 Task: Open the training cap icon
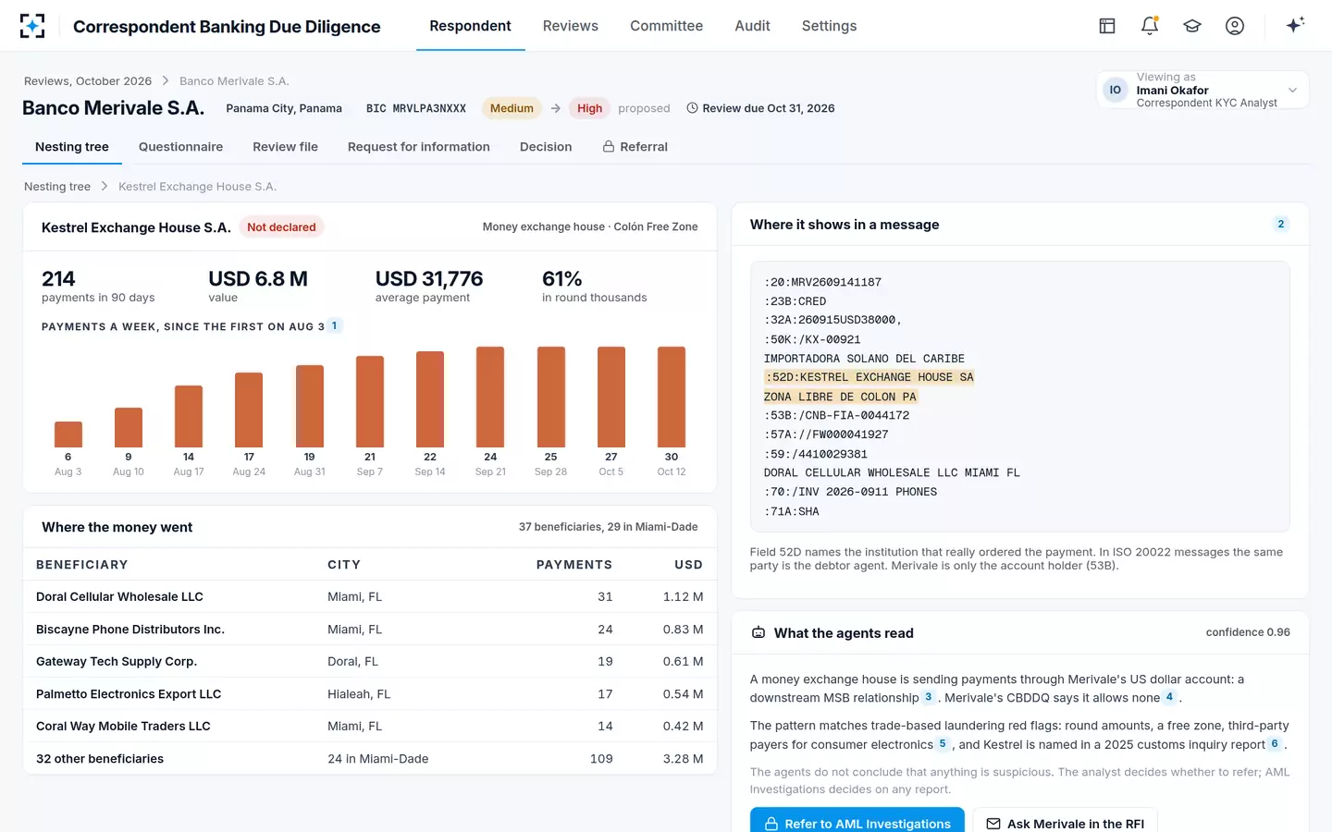1192,26
